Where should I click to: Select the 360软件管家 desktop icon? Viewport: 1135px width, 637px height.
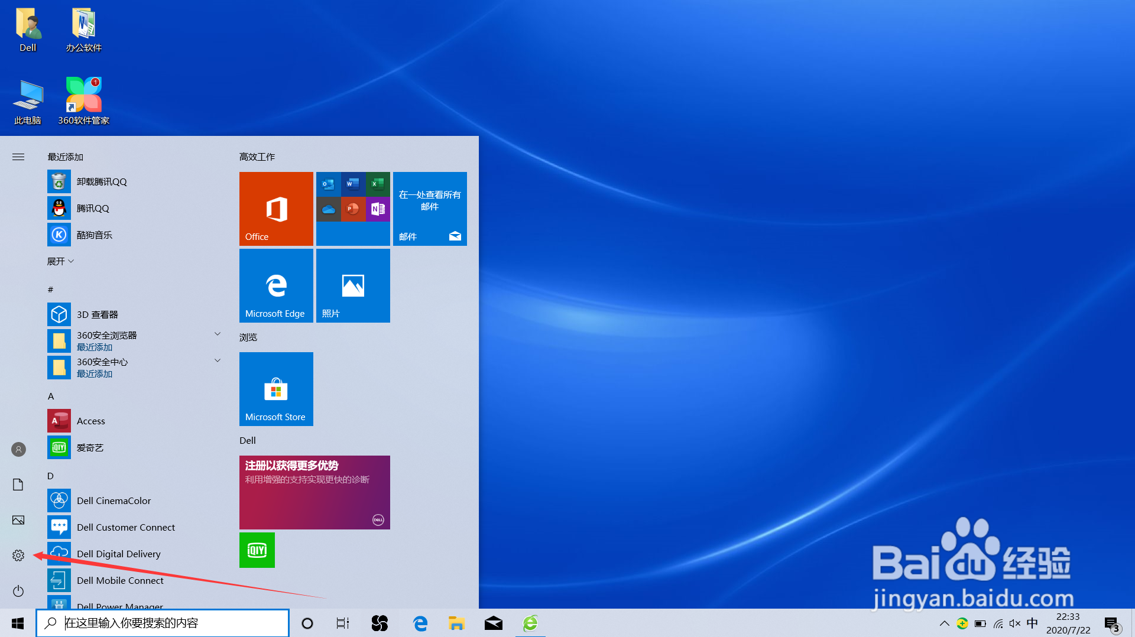coord(84,101)
